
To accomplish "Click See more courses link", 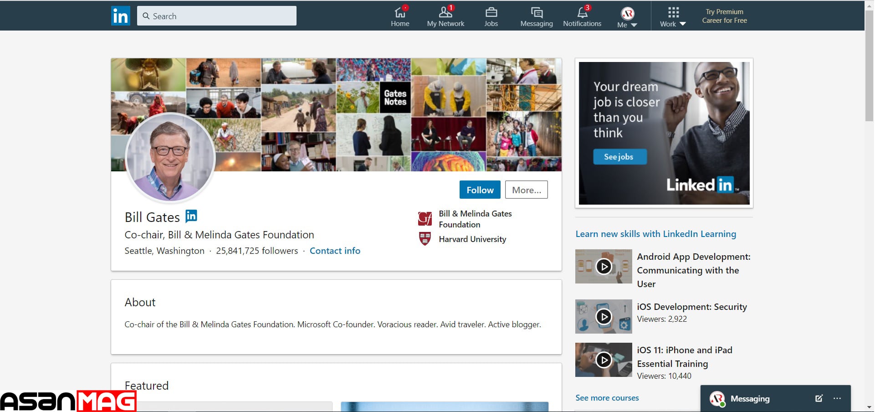I will point(607,398).
